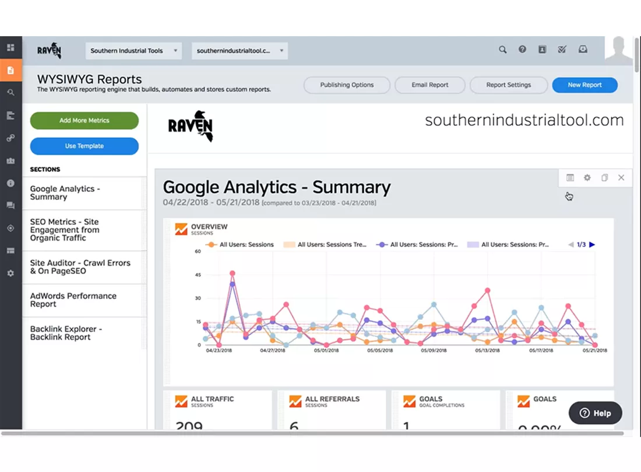Open the user profile avatar
641x472 pixels.
tap(618, 50)
